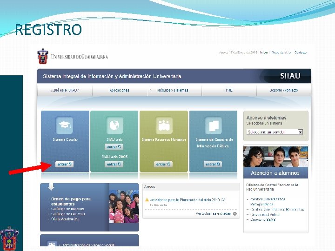Image resolution: width=335 pixels, height=251 pixels.
Task: Click Oficinas de Control Escolar en la Red Universitaria text
Action: [x=272, y=187]
